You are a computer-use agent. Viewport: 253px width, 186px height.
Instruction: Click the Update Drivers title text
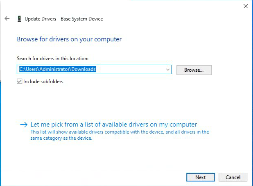tap(64, 18)
